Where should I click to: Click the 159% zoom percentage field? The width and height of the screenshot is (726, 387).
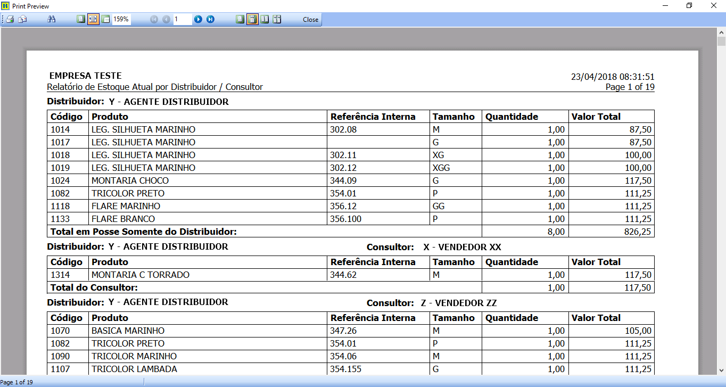pyautogui.click(x=121, y=19)
